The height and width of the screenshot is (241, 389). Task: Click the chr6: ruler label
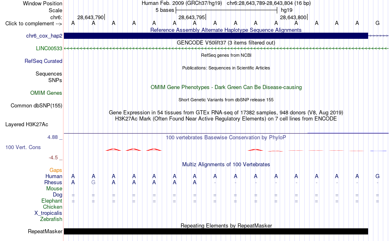[56, 17]
